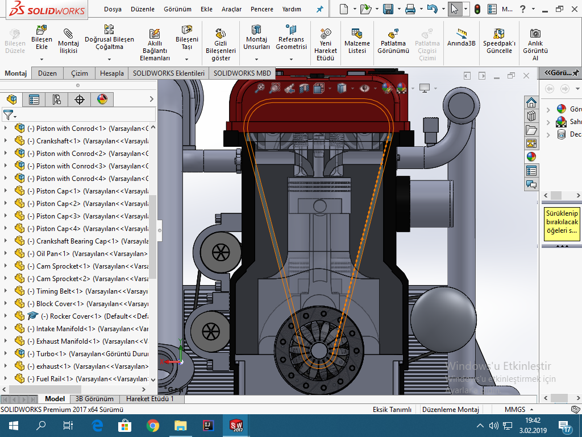The image size is (582, 437).
Task: Open Chrome from taskbar
Action: coord(152,426)
